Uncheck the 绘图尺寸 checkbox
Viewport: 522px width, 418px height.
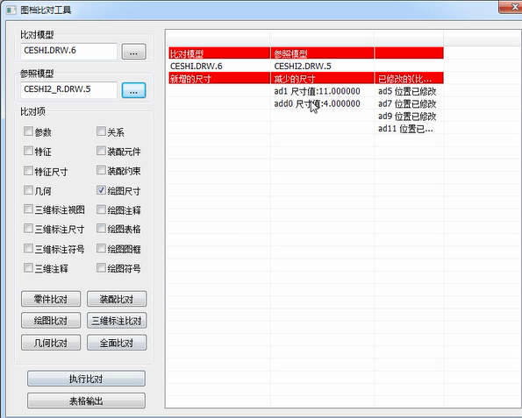(101, 190)
